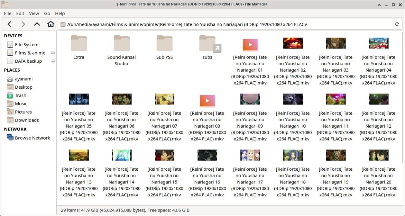Viewport: 405px width, 216px height.
Task: Select episode 07 video thumbnail
Action: [x=165, y=99]
